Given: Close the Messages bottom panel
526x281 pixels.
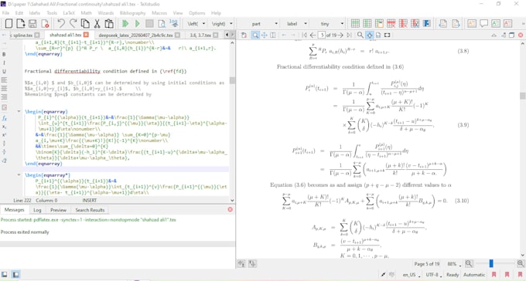Looking at the screenshot, I should [231, 209].
